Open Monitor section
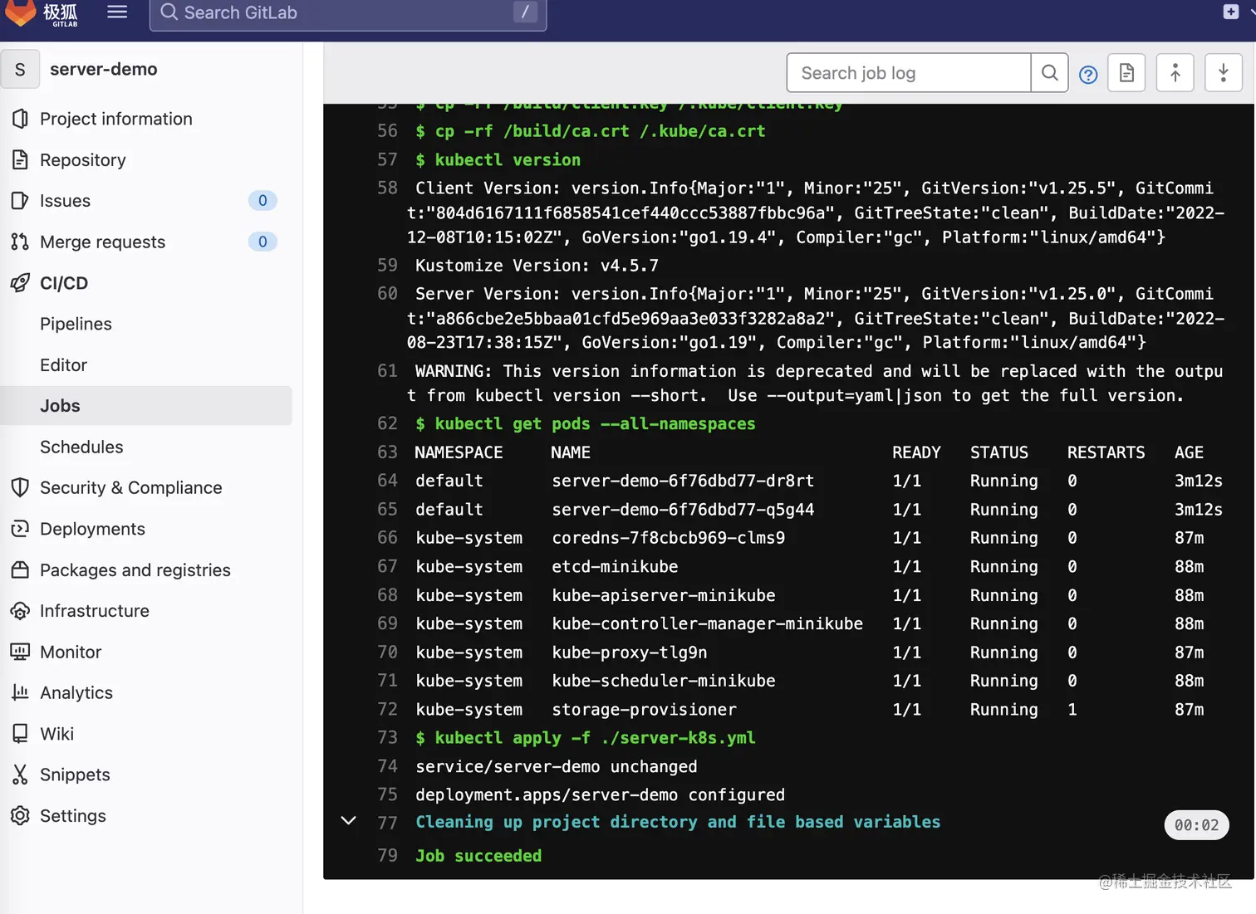 (x=71, y=652)
